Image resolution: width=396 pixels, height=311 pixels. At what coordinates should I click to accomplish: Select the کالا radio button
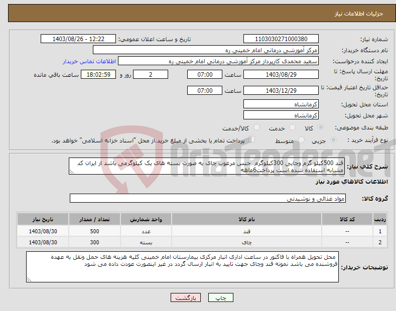tap(321, 127)
